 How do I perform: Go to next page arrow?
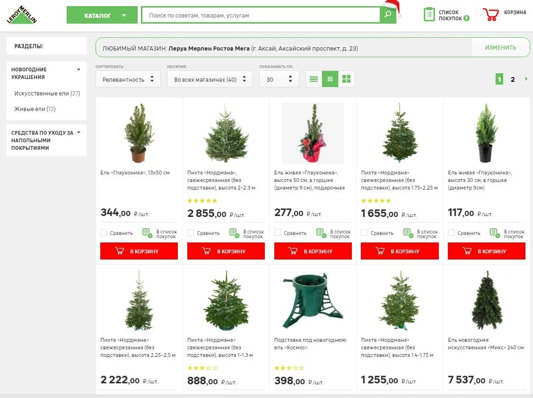[x=526, y=79]
